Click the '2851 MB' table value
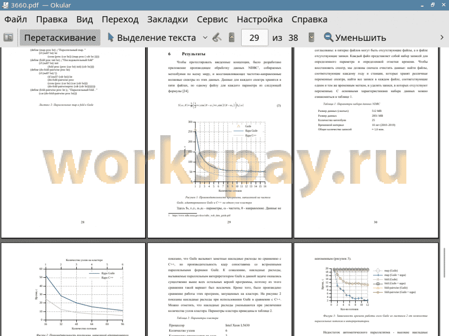Image resolution: width=449 pixels, height=336 pixels. [377, 116]
